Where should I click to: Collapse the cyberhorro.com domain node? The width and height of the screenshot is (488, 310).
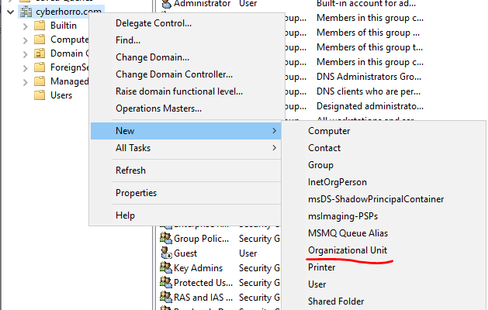10,12
